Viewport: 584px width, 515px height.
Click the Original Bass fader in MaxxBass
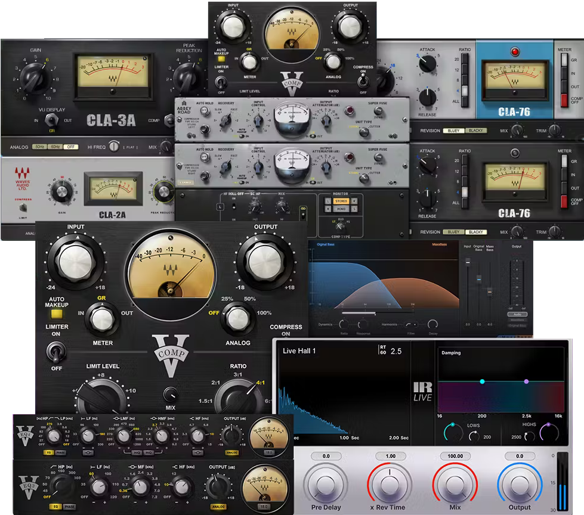479,278
